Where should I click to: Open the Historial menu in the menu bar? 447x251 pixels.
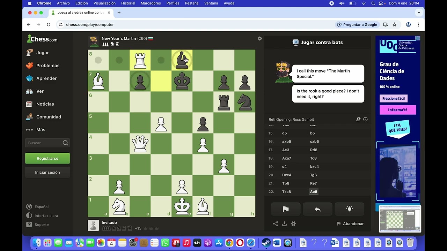tap(128, 3)
